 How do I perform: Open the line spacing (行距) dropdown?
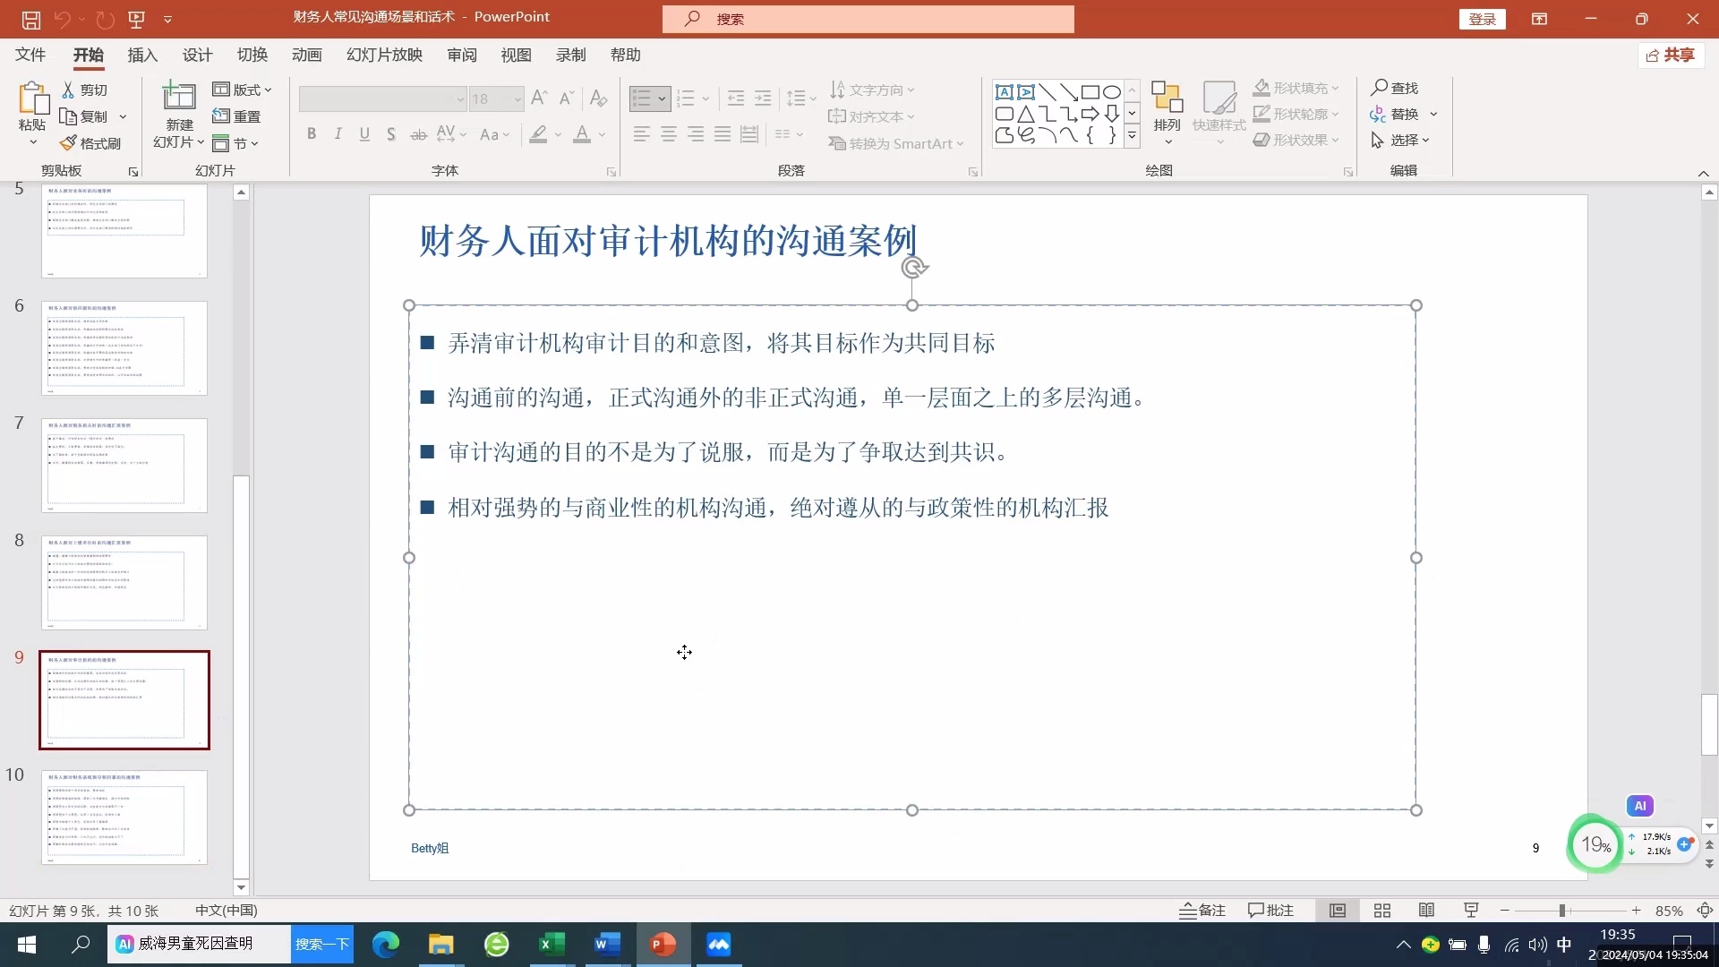[x=810, y=98]
